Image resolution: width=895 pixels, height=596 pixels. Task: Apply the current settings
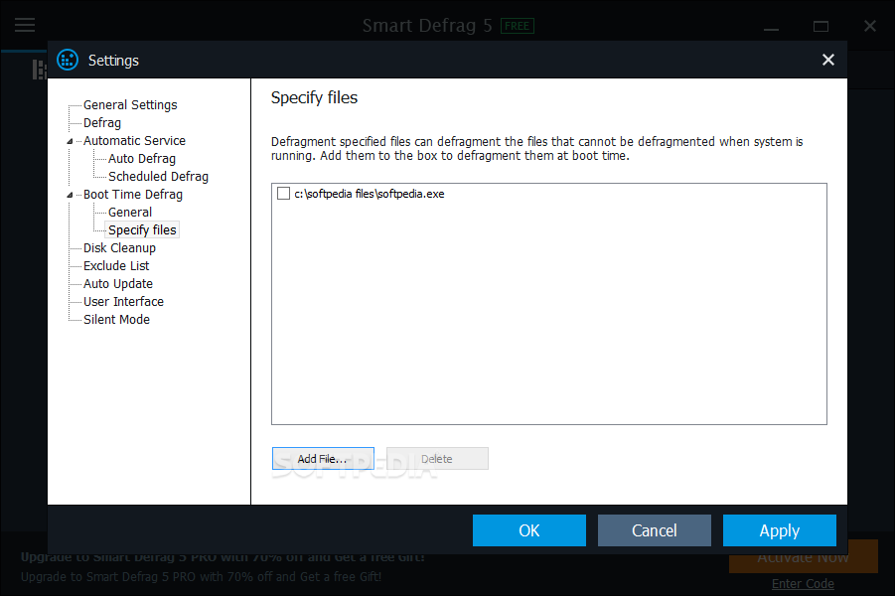[780, 530]
